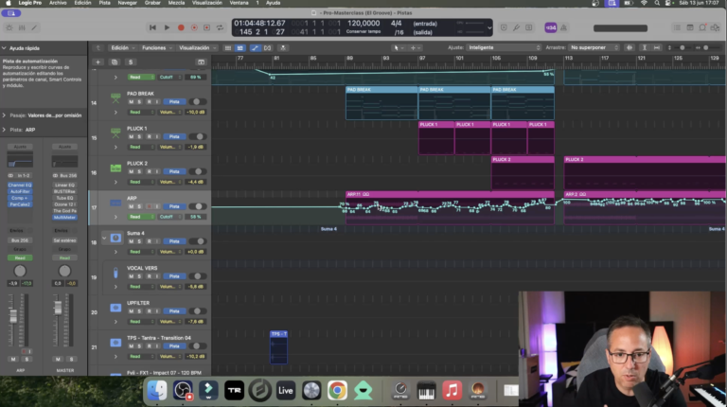
Task: Toggle on/off switch of PLUCK 2 track
Action: coord(198,171)
